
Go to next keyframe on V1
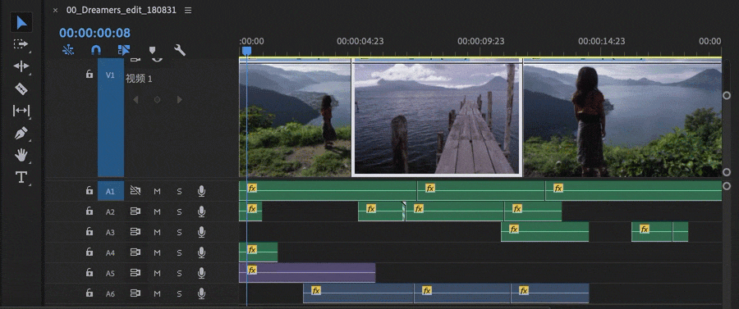pos(179,100)
